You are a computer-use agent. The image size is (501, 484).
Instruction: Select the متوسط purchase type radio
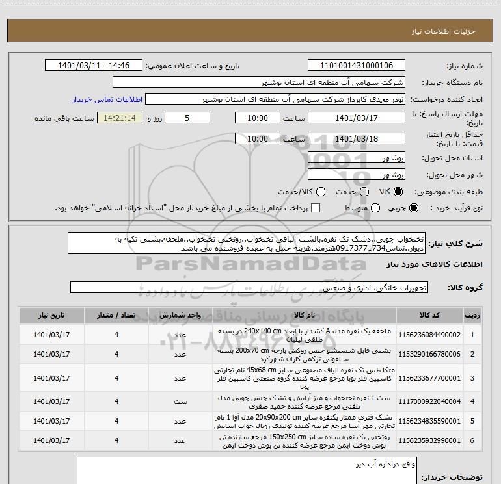tap(375, 208)
